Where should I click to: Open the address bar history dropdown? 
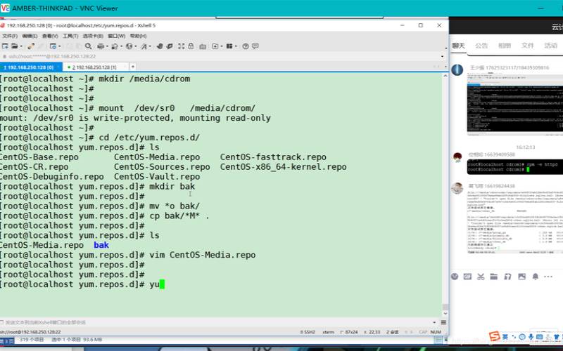(442, 57)
